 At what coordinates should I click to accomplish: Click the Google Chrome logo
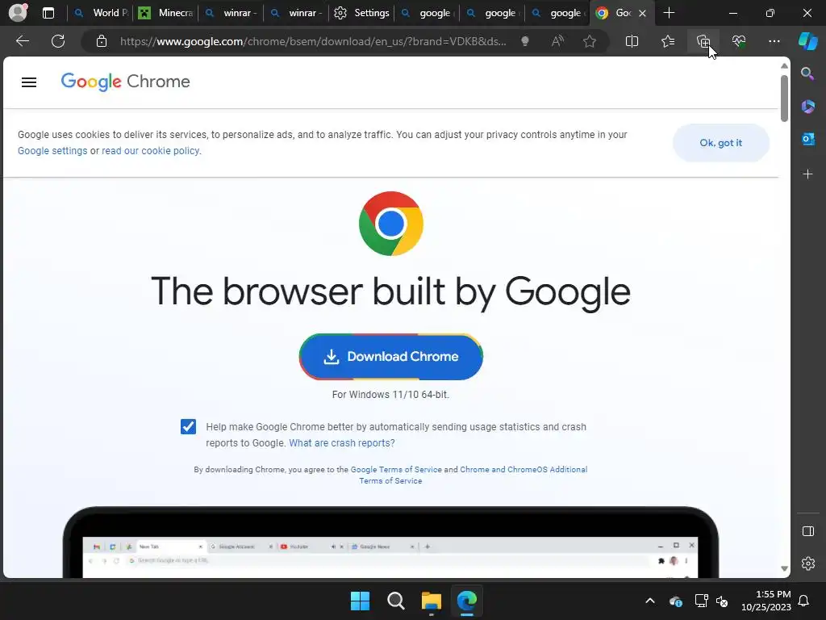coord(125,82)
